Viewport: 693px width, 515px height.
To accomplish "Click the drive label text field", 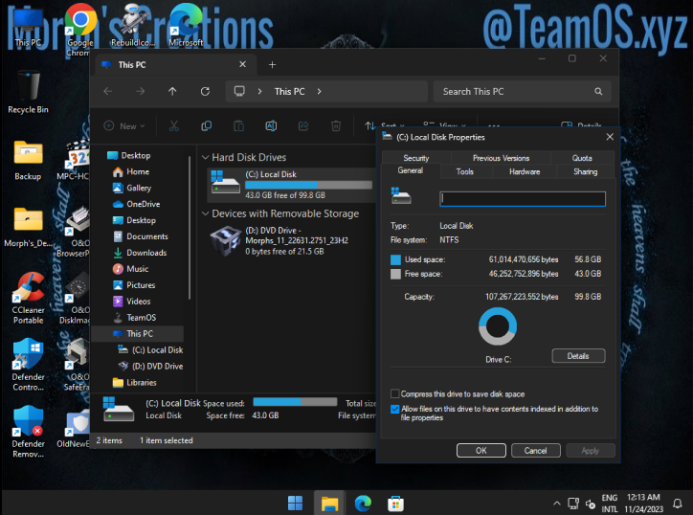I will [523, 198].
